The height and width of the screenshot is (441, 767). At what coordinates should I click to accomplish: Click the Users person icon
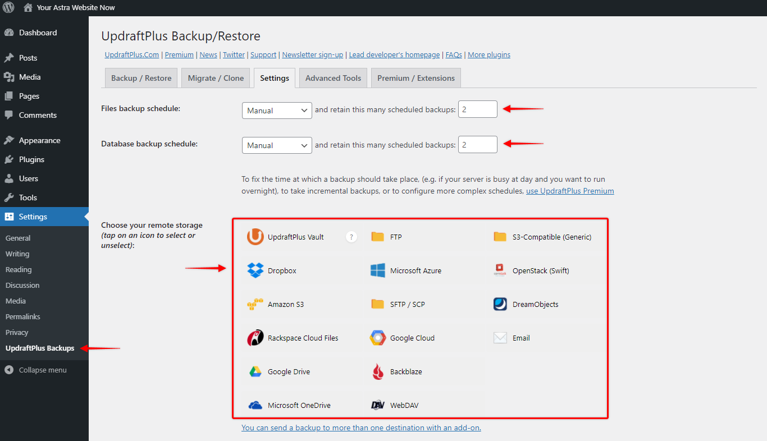click(x=9, y=178)
